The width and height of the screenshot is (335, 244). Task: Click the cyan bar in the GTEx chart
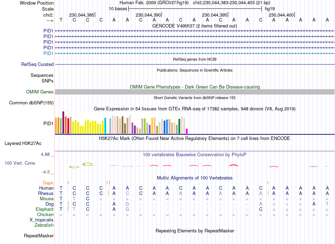click(x=105, y=126)
